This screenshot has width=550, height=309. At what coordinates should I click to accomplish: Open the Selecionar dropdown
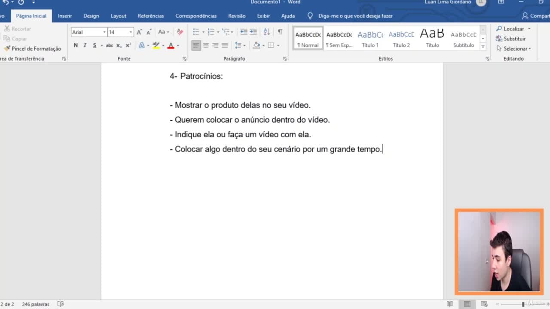514,48
